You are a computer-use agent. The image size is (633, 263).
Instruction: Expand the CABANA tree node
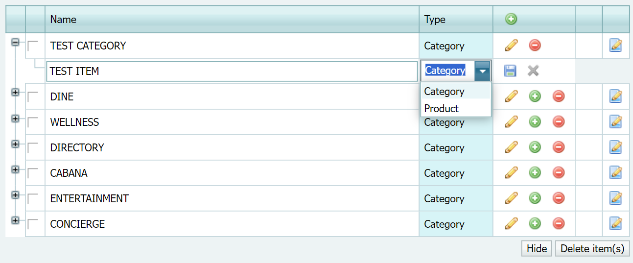point(15,169)
